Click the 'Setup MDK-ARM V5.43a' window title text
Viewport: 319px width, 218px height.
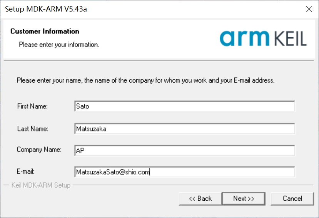(46, 9)
